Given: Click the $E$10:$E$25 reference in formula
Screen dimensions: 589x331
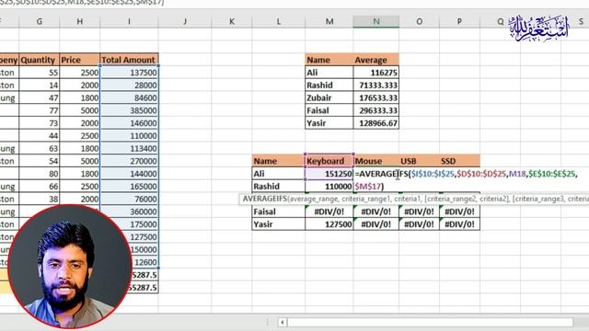Looking at the screenshot, I should click(x=552, y=174).
